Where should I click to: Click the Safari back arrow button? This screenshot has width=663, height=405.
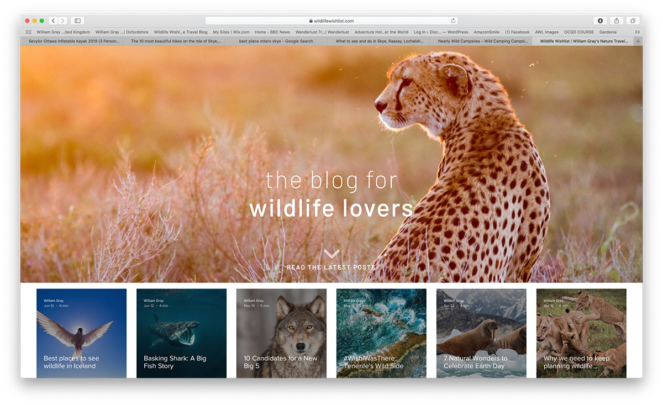pos(53,21)
